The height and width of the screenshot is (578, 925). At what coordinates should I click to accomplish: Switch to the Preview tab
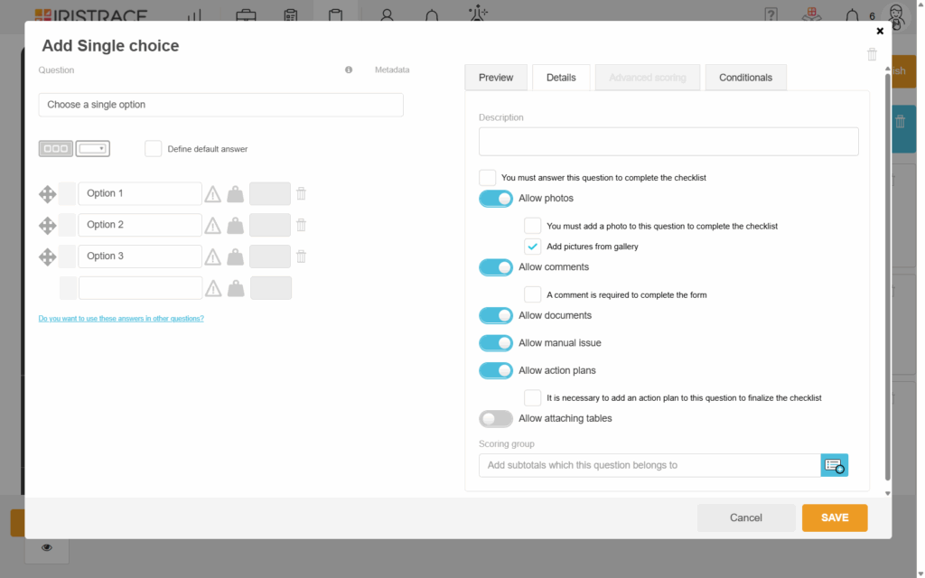tap(496, 78)
